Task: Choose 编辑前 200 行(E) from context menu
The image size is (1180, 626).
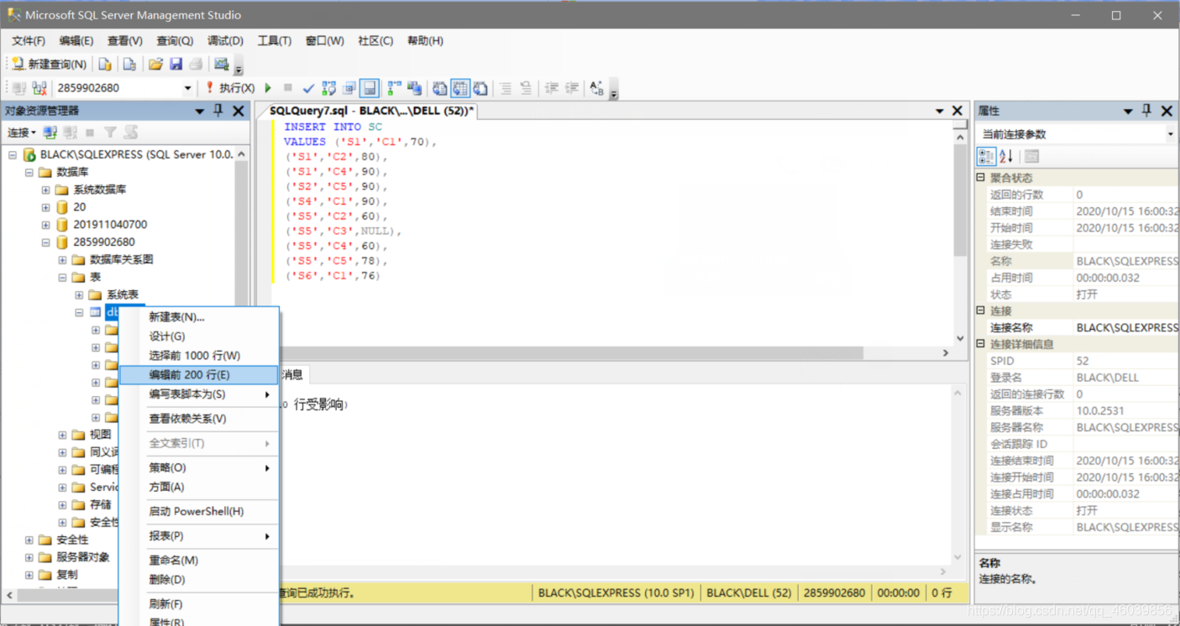Action: (x=199, y=375)
